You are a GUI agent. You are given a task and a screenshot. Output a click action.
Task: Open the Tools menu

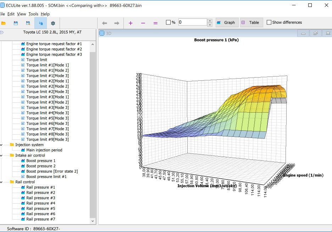click(33, 14)
